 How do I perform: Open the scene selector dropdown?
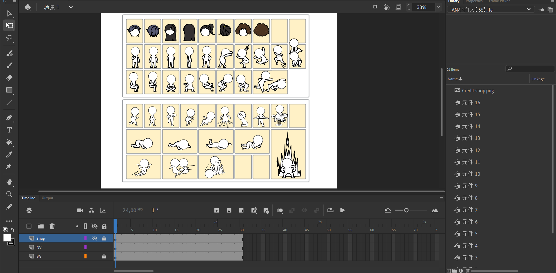[x=71, y=7]
